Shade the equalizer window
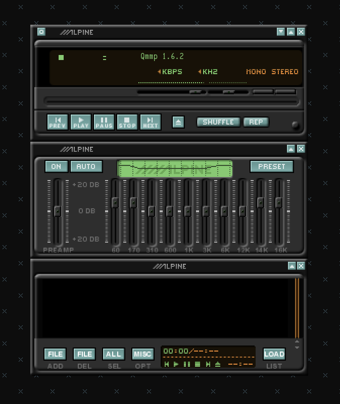This screenshot has height=404, width=340. 291,149
